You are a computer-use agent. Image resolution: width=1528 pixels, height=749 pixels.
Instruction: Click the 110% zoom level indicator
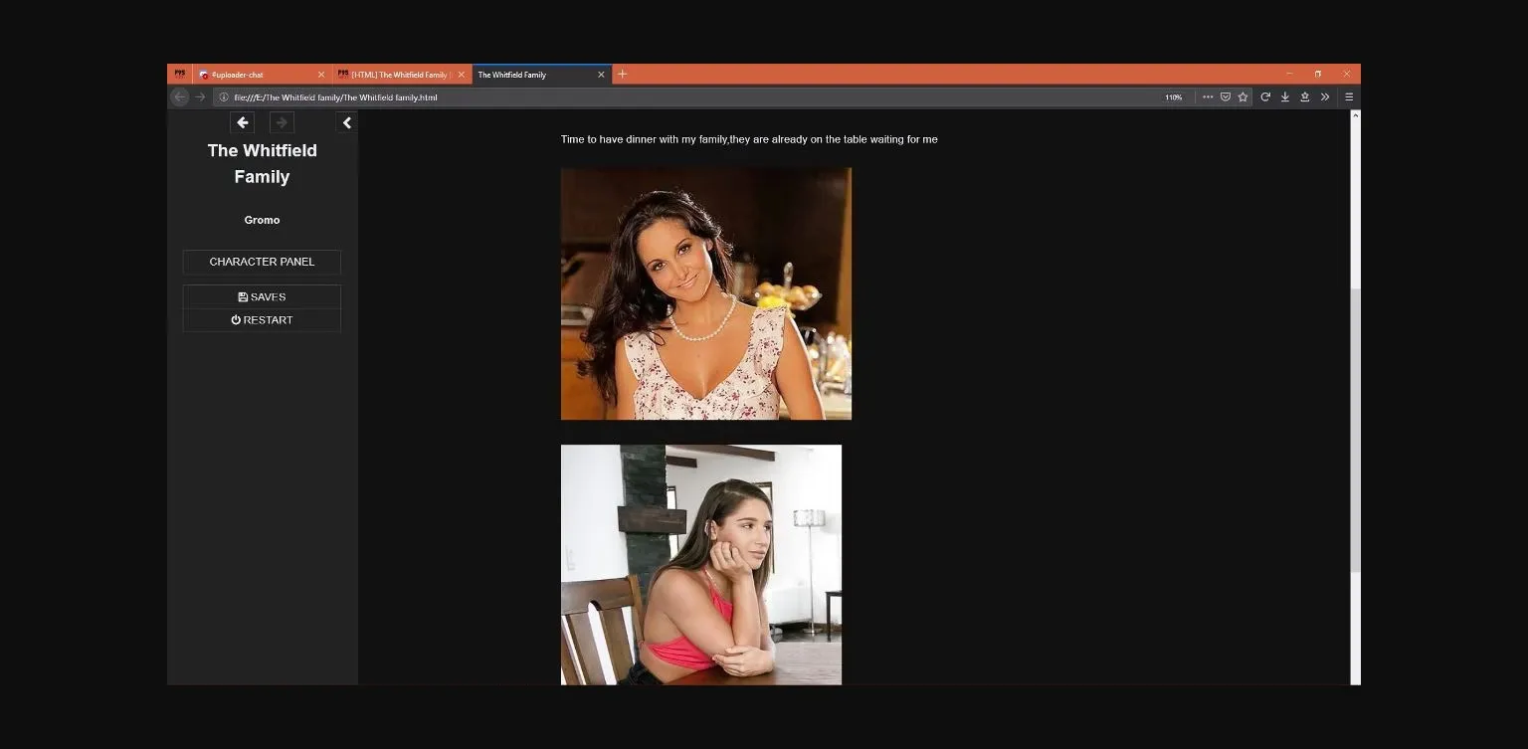coord(1174,96)
